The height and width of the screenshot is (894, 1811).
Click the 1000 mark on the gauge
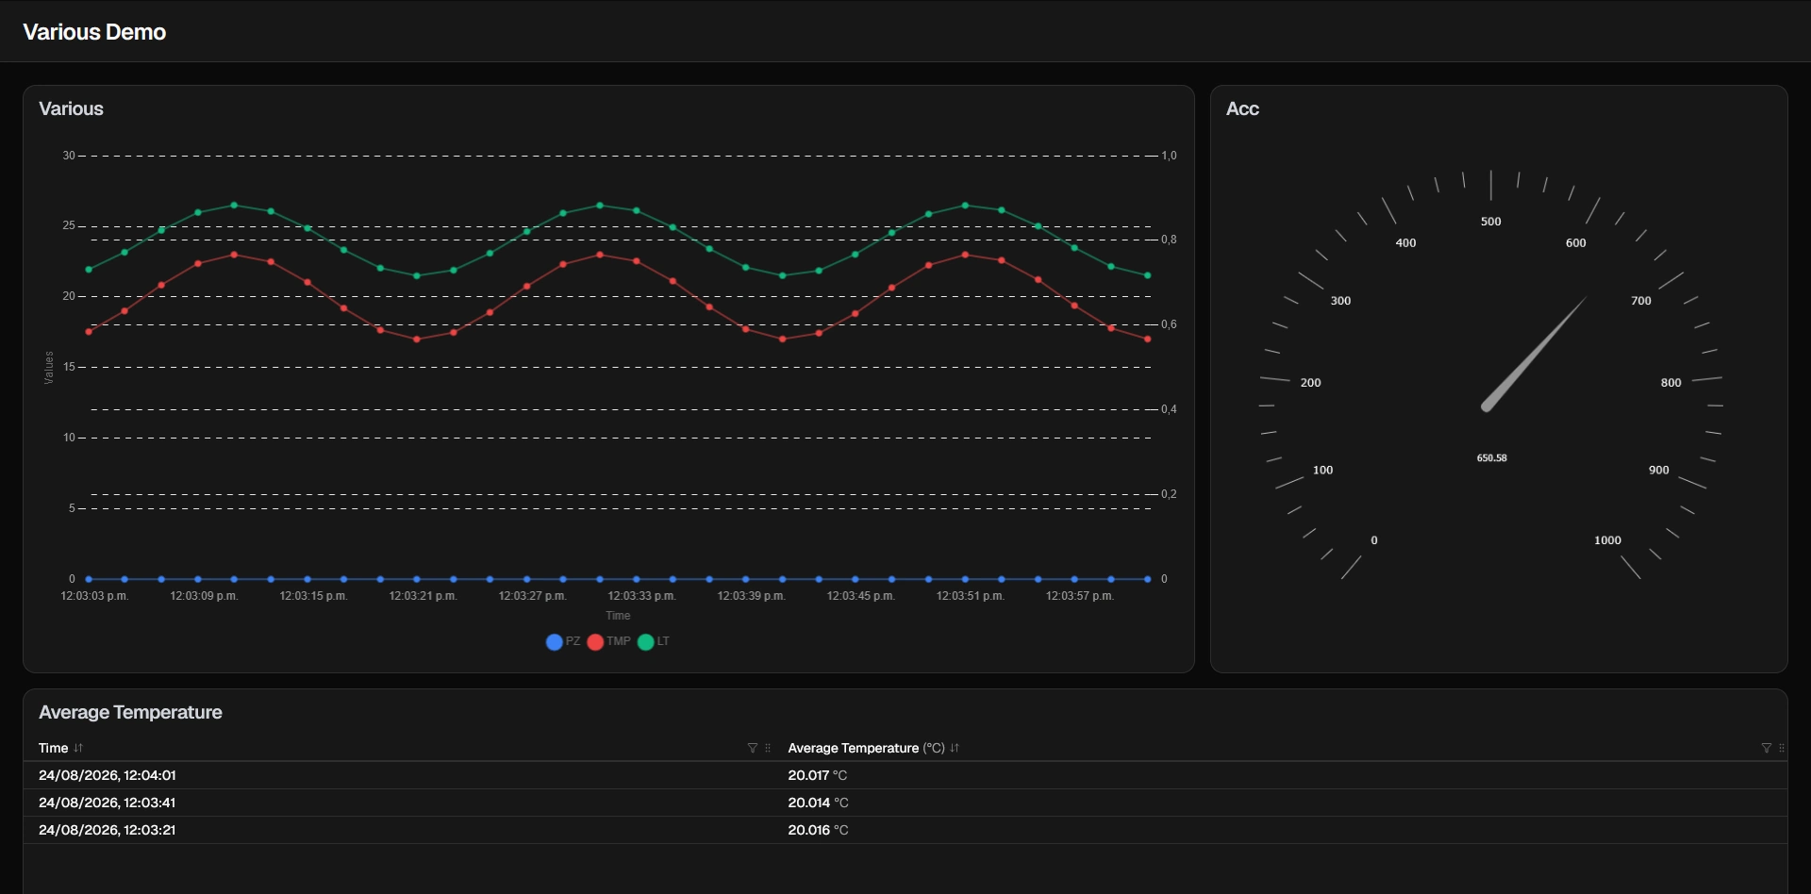(x=1607, y=540)
